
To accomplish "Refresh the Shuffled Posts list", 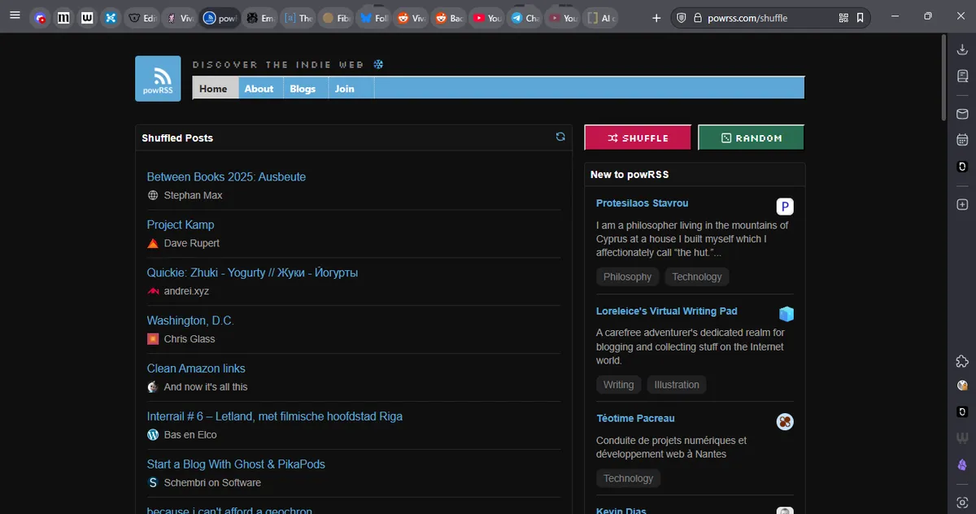I will 560,137.
